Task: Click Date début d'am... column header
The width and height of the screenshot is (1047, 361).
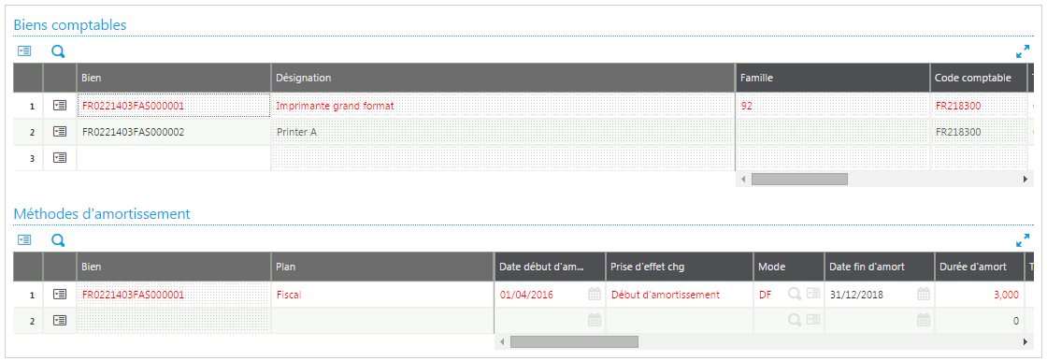Action: (550, 267)
